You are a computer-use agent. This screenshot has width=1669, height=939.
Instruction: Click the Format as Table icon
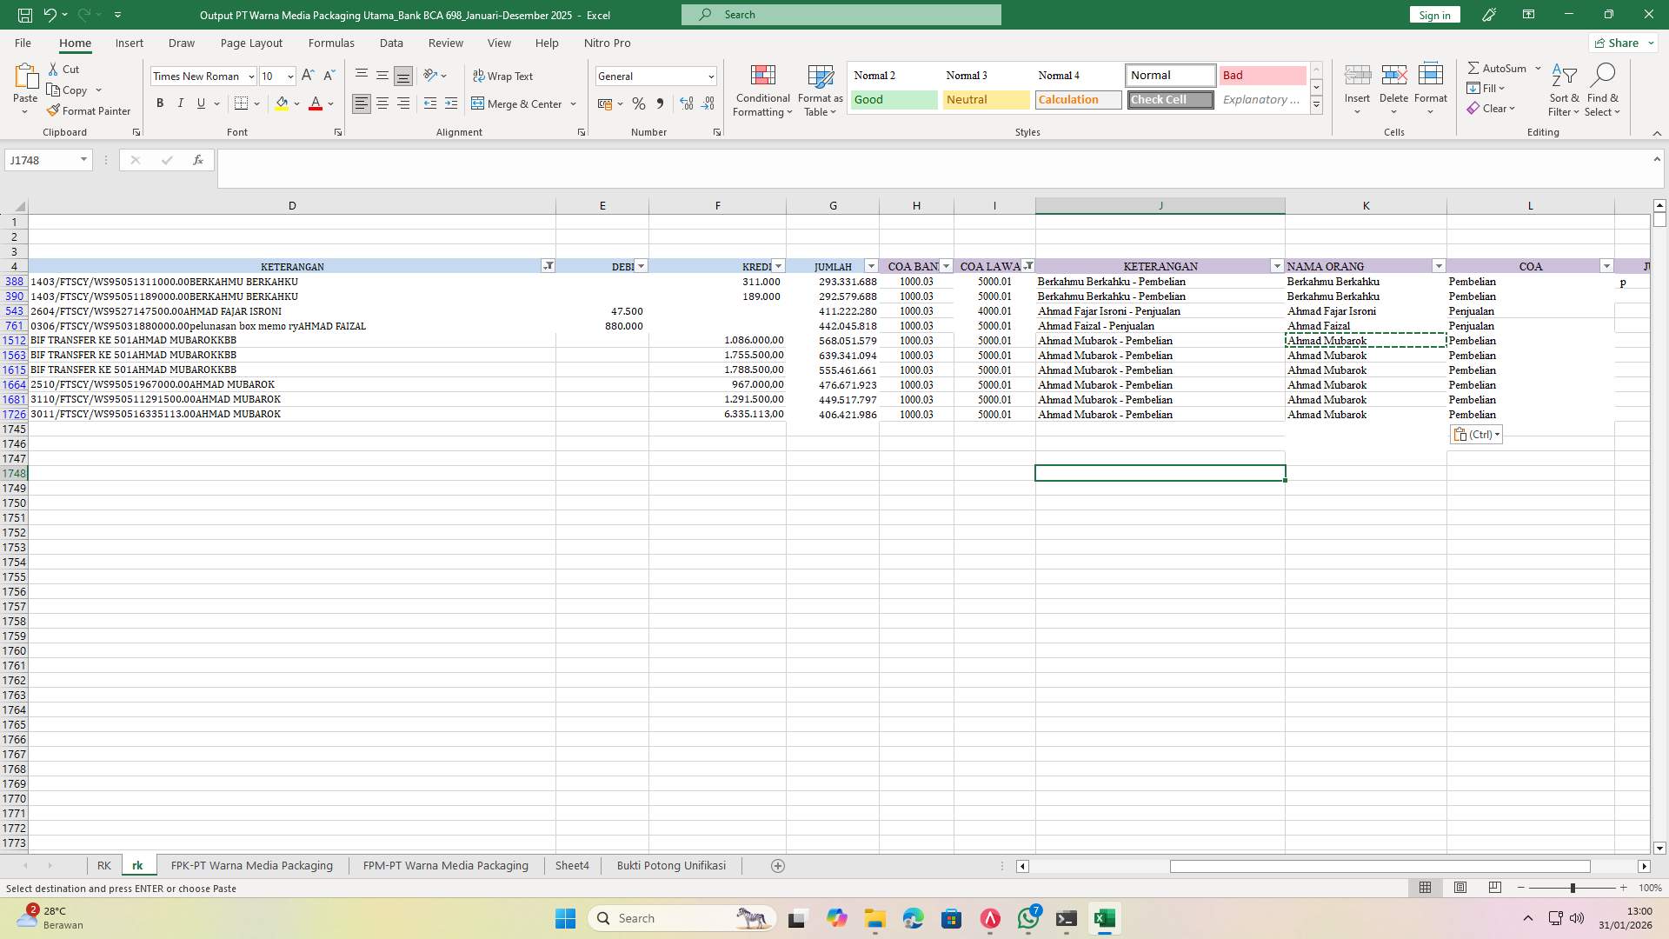point(819,90)
